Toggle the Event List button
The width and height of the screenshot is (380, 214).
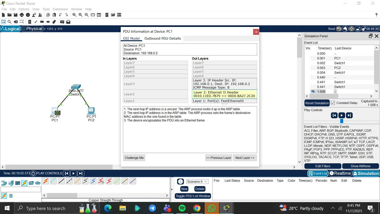(318, 173)
